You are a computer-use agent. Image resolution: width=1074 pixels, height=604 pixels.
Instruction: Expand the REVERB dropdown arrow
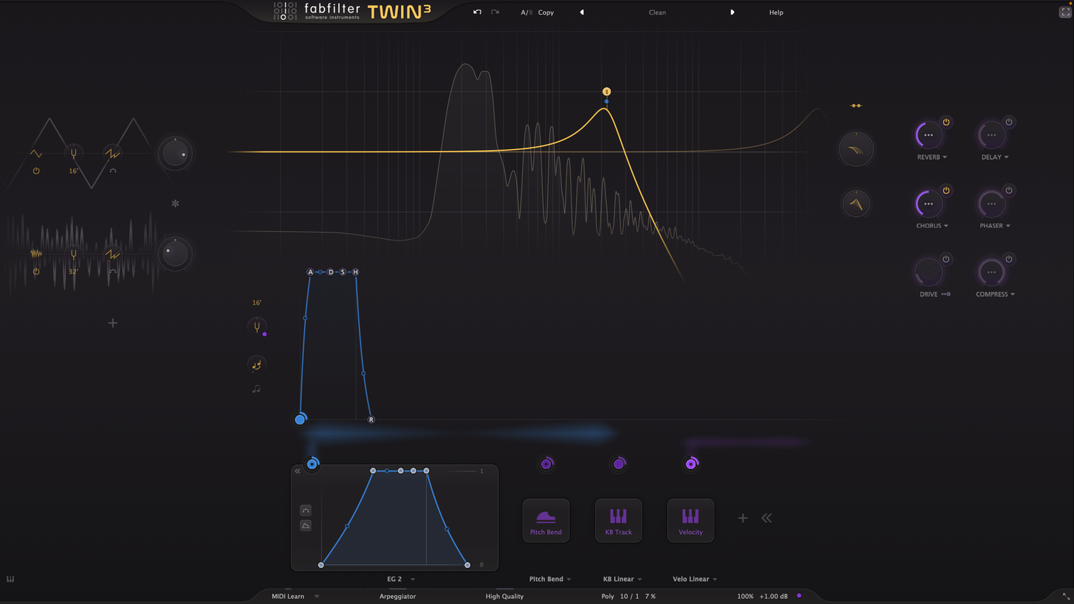click(x=945, y=157)
